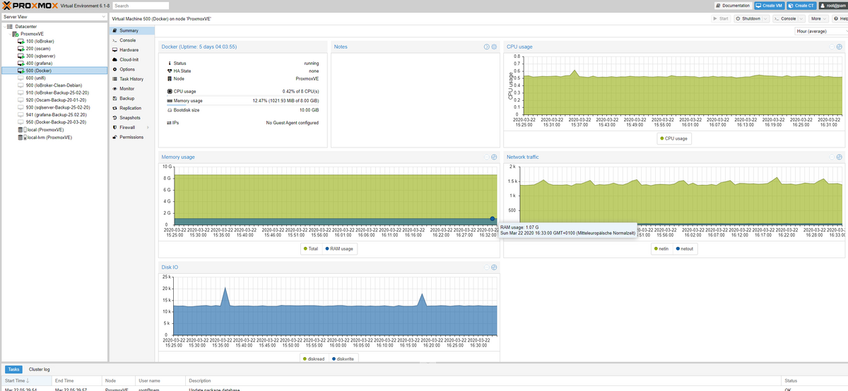Collapse the ProxmoxVE node in the tree
The width and height of the screenshot is (848, 391).
[x=9, y=33]
